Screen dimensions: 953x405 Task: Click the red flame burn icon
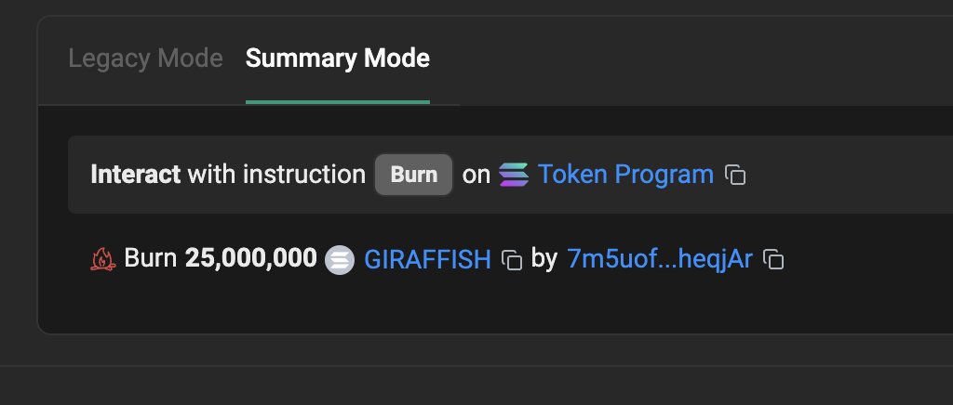(102, 259)
